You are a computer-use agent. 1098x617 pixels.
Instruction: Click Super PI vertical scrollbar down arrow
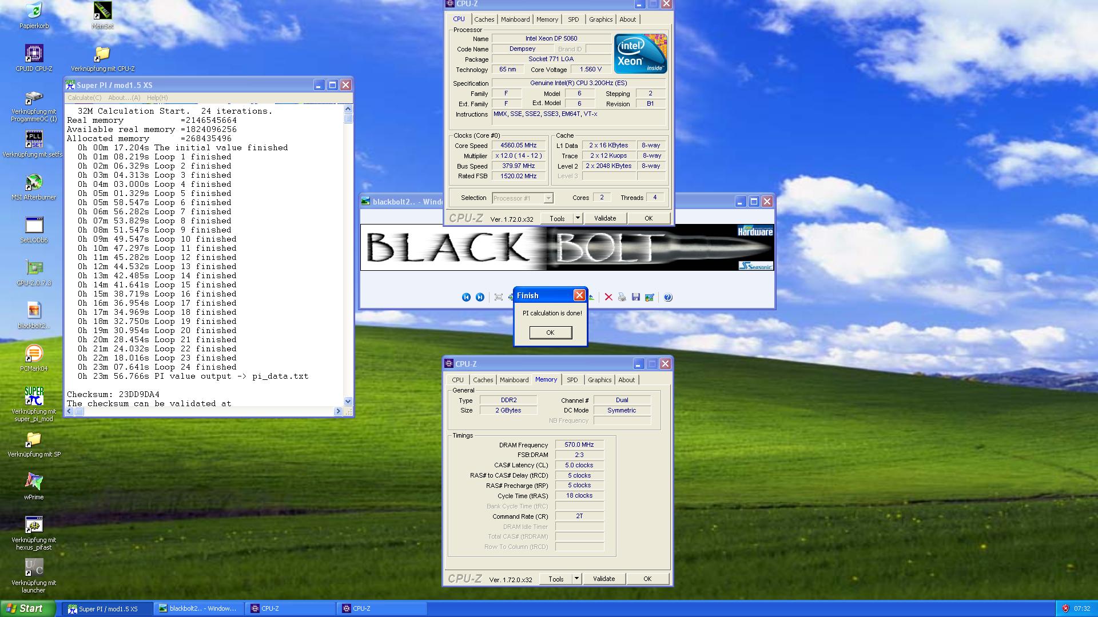pos(348,402)
